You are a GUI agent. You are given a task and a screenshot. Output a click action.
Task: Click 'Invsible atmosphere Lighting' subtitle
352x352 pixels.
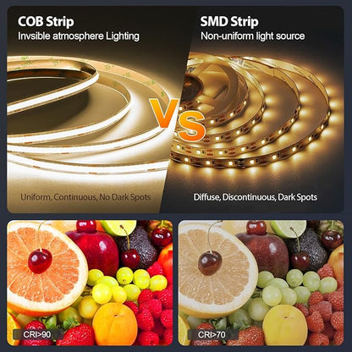click(79, 36)
